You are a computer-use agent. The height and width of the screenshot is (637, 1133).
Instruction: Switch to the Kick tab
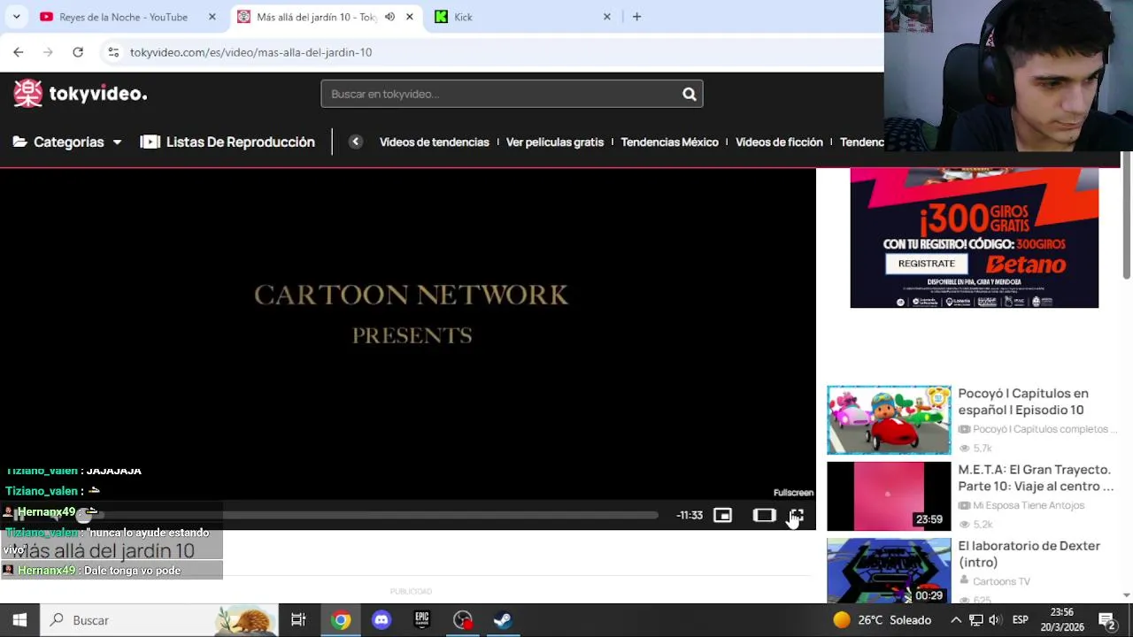click(463, 17)
